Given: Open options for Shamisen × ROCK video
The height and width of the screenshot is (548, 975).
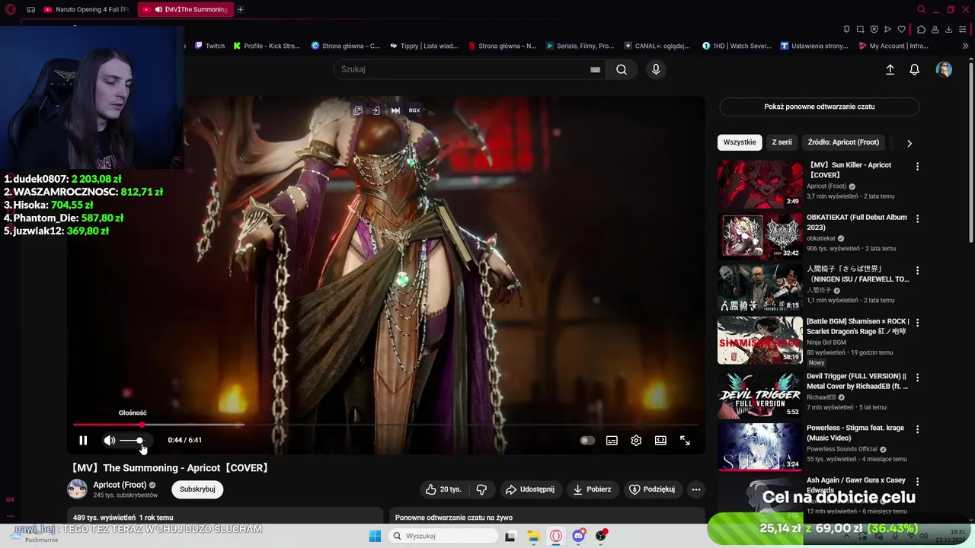Looking at the screenshot, I should point(917,323).
